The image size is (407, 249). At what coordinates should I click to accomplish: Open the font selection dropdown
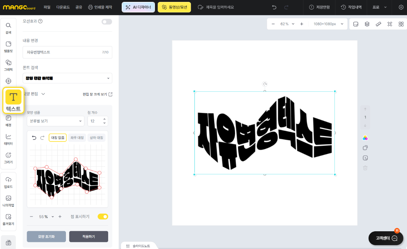click(67, 78)
